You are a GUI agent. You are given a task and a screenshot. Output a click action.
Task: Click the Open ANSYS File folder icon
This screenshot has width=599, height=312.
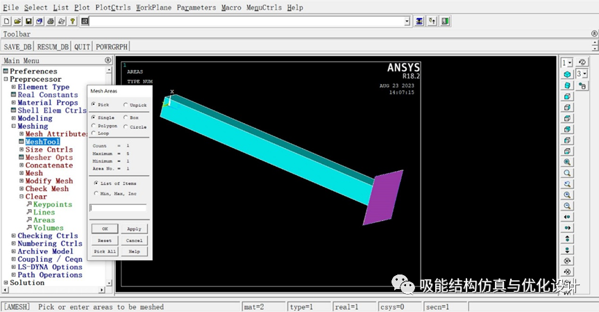pos(17,22)
